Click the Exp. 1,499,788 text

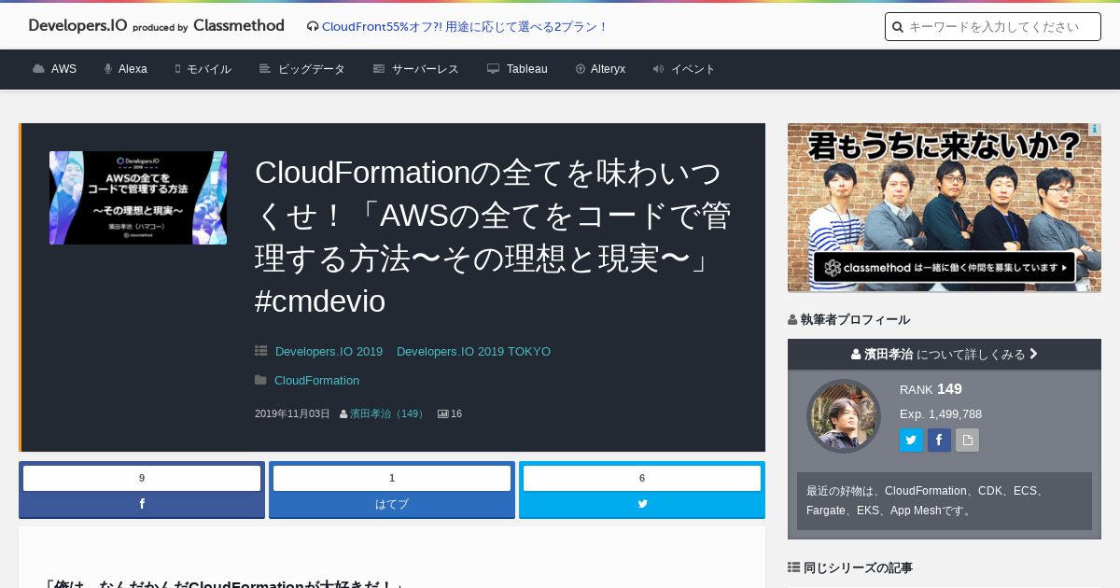(941, 413)
